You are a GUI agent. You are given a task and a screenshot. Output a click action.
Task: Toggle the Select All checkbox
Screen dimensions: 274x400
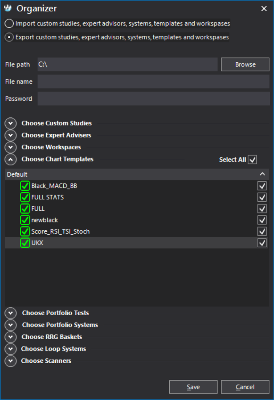[252, 160]
